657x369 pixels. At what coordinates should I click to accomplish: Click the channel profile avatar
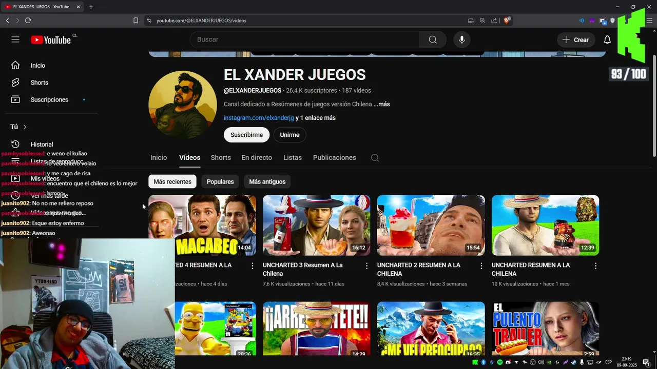tap(183, 105)
